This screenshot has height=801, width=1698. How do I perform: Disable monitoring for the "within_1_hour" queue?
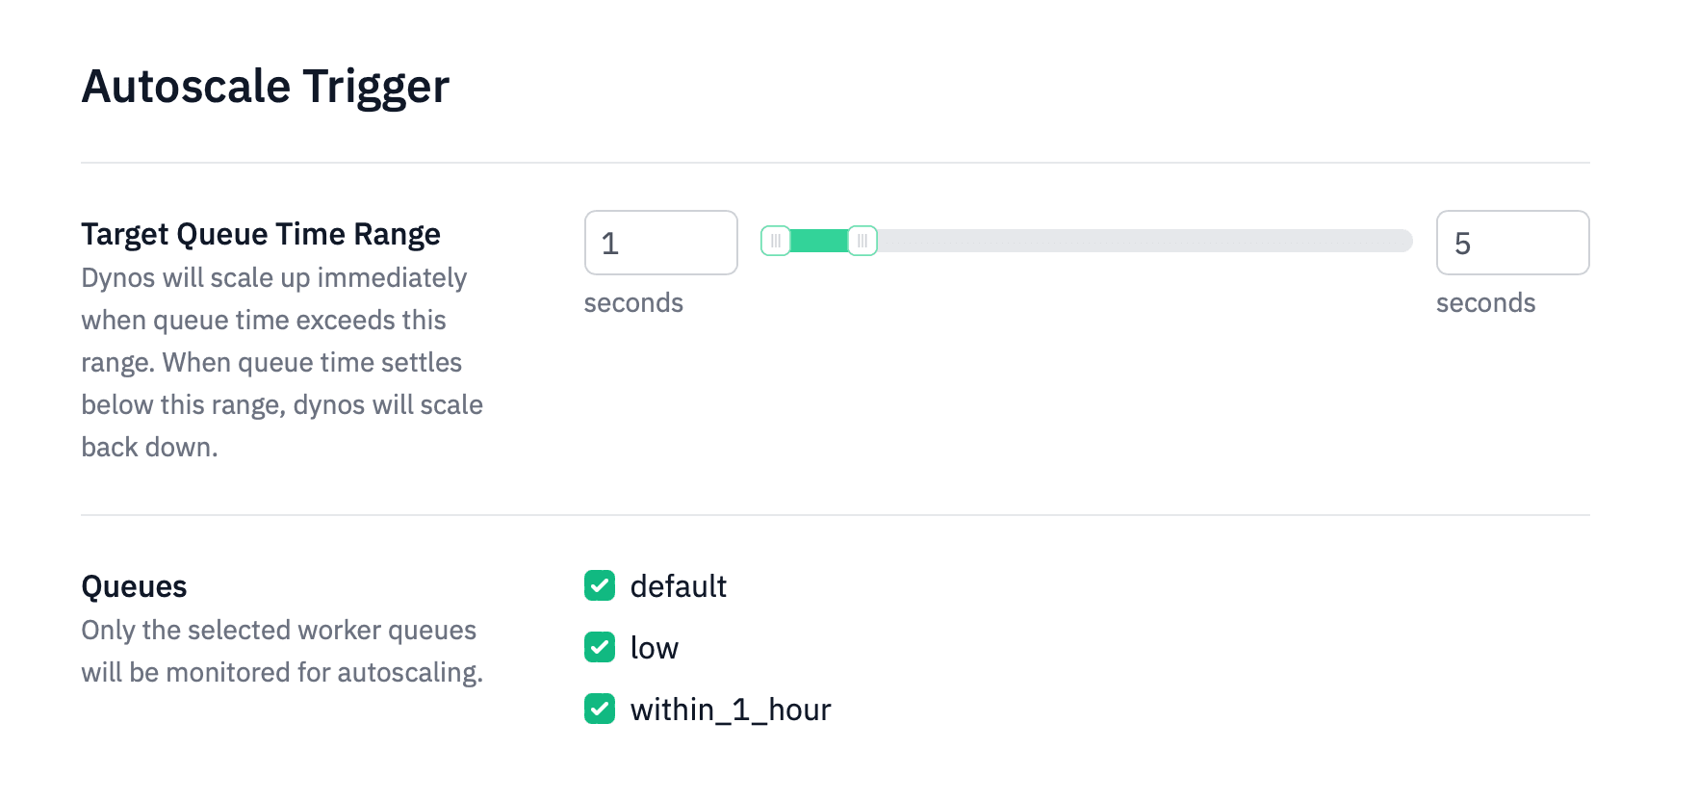(x=599, y=710)
